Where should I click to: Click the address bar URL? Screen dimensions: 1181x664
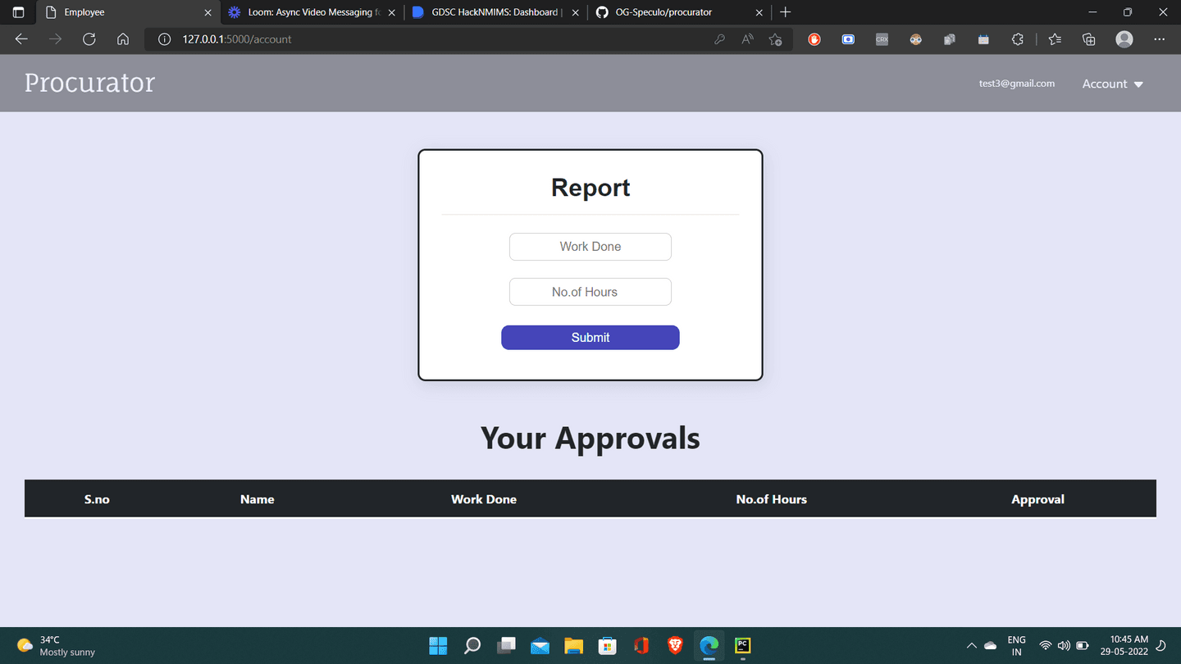(x=237, y=39)
